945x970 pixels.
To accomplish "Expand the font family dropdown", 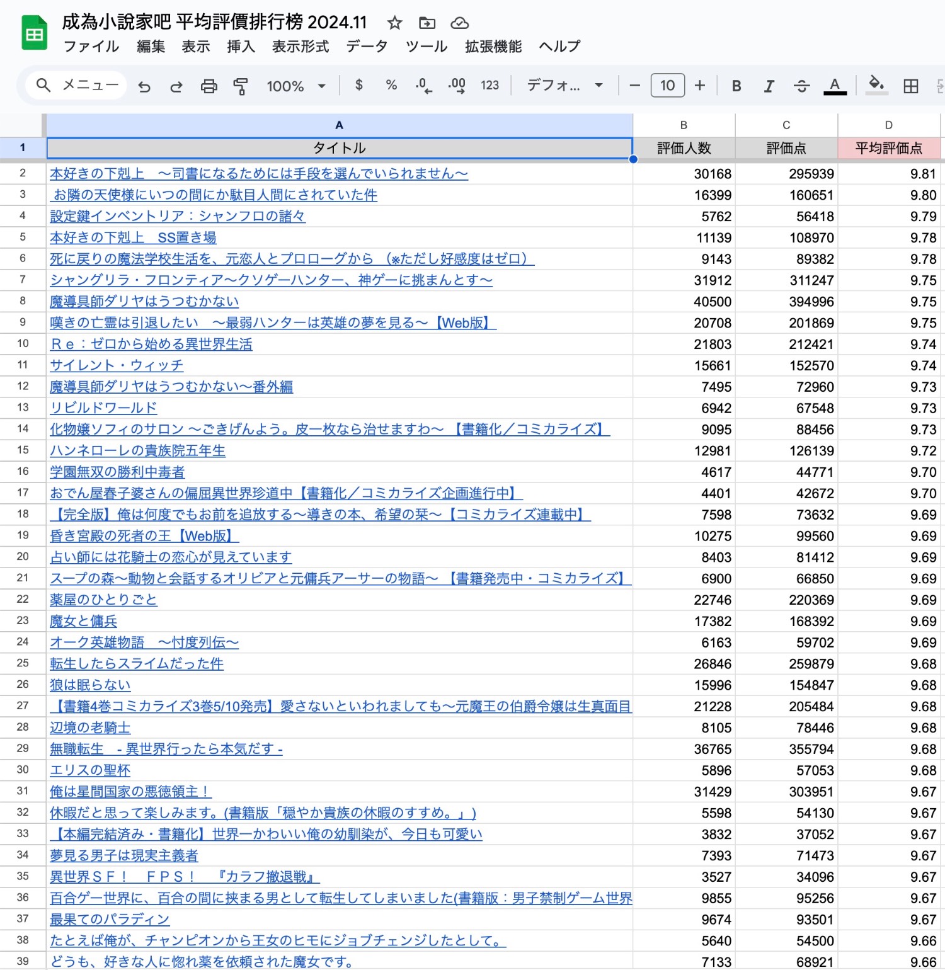I will tap(564, 86).
